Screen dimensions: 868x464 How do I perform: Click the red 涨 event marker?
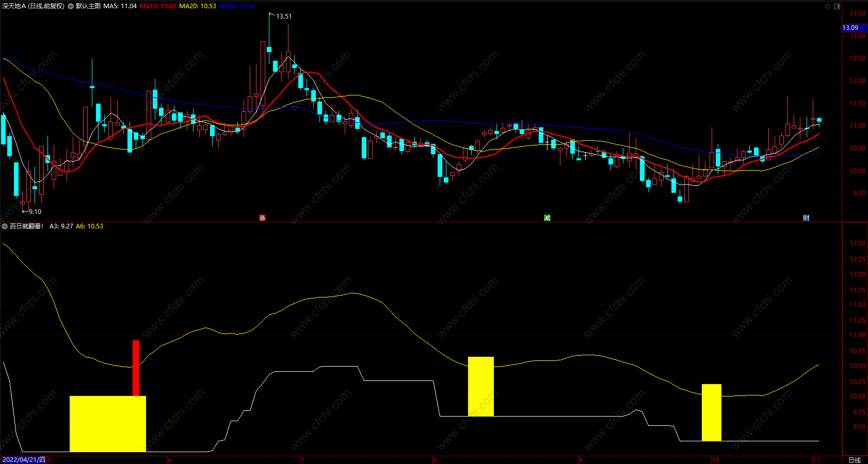click(262, 218)
